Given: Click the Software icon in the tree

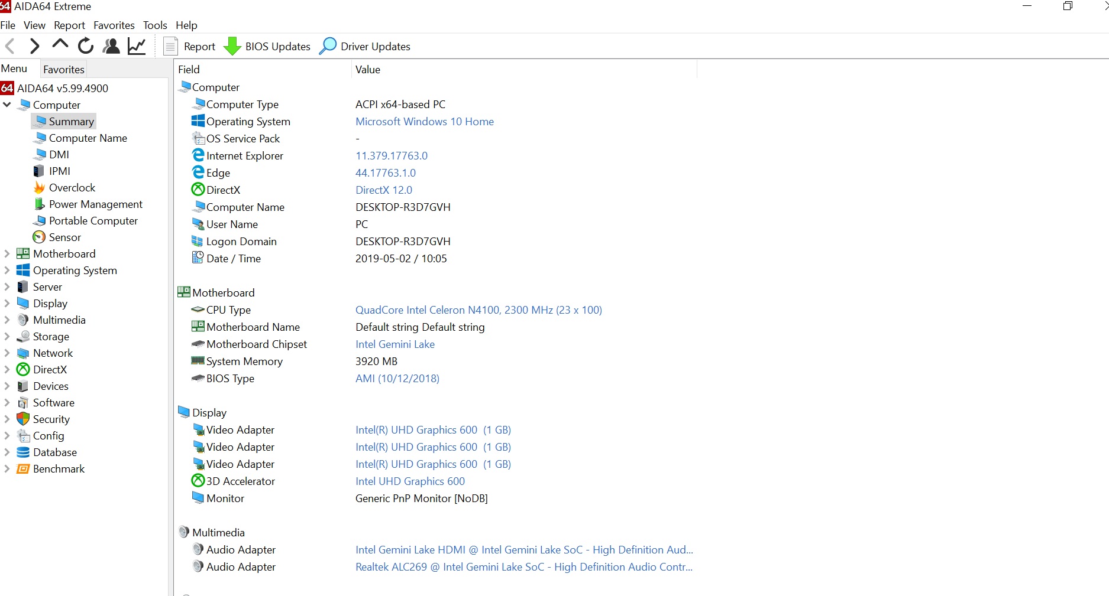Looking at the screenshot, I should coord(23,402).
